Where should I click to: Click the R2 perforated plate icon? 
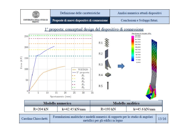coord(107,53)
